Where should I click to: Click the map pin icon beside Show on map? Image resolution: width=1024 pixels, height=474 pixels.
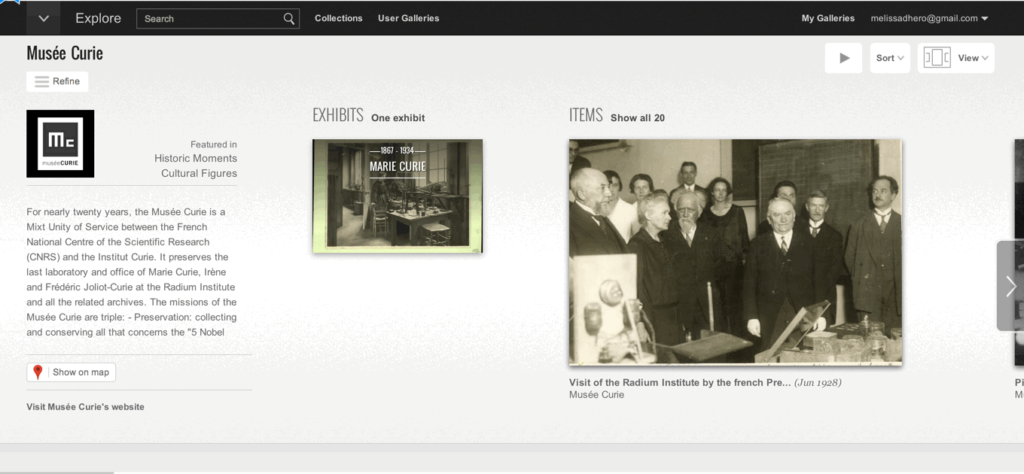click(38, 372)
